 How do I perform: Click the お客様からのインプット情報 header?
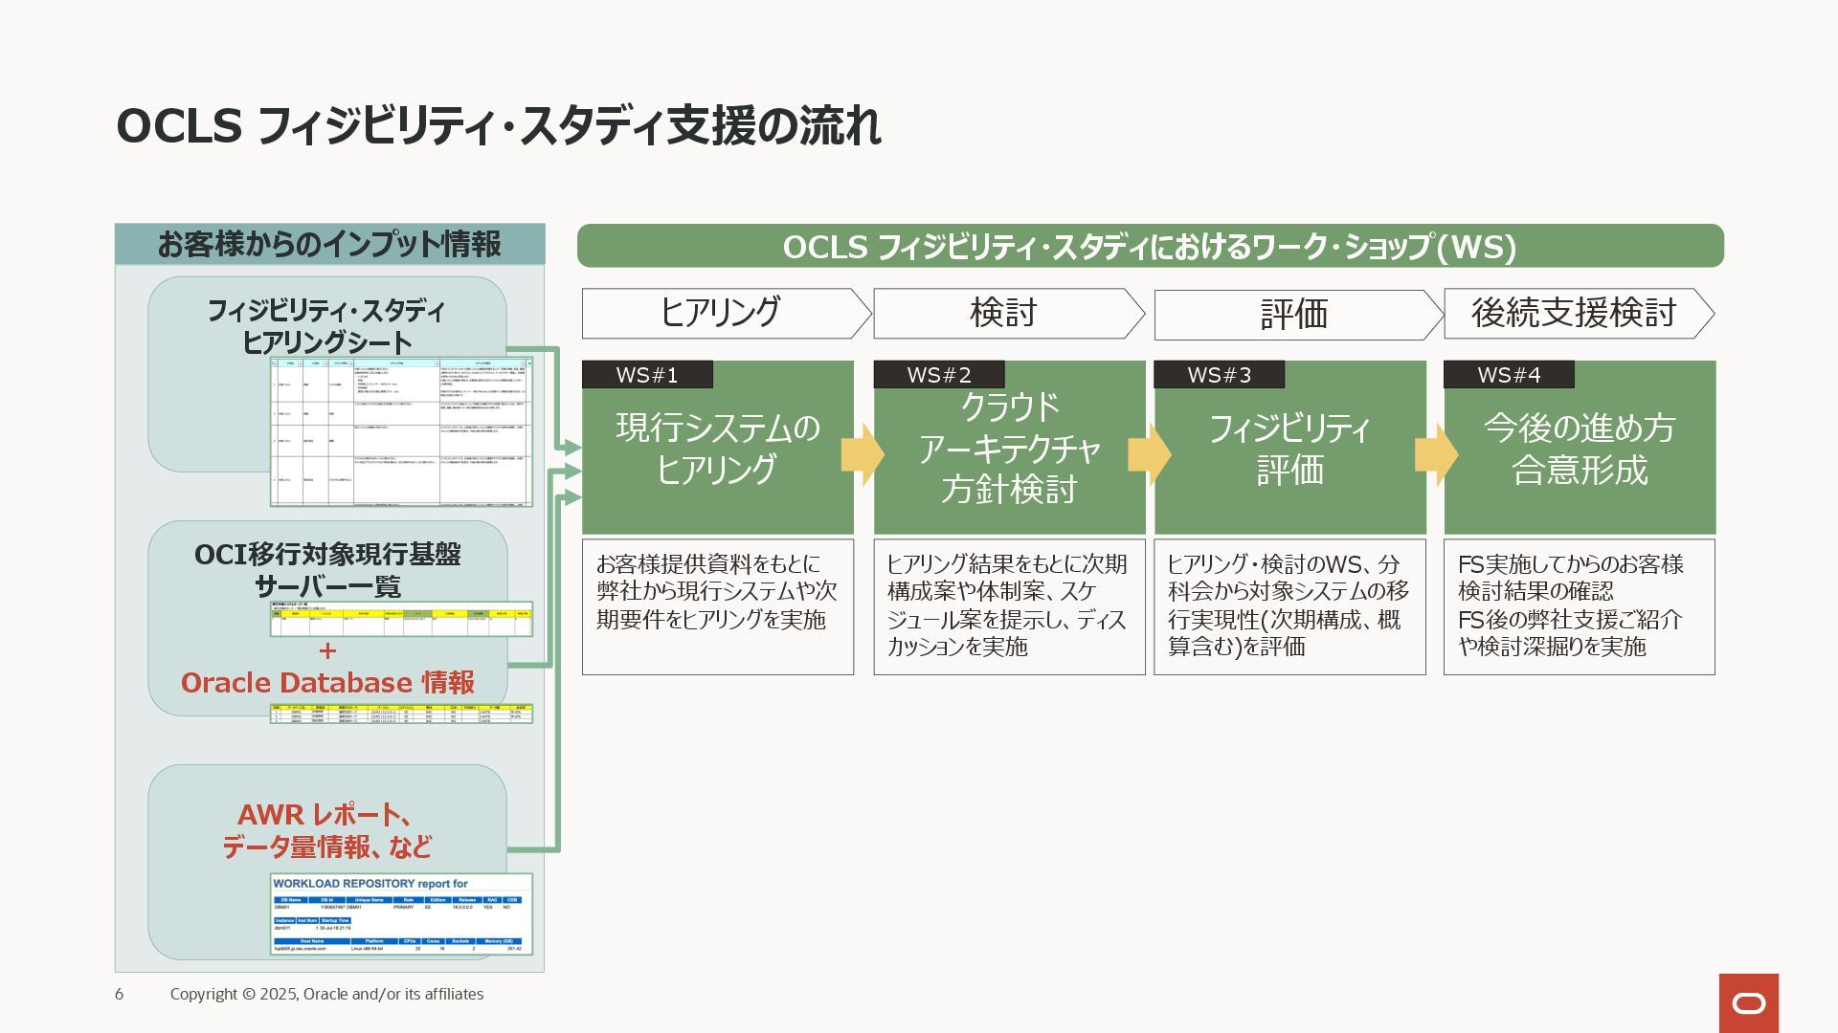tap(330, 245)
